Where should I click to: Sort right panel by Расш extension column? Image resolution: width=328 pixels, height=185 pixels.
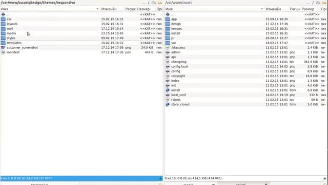pyautogui.click(x=295, y=9)
